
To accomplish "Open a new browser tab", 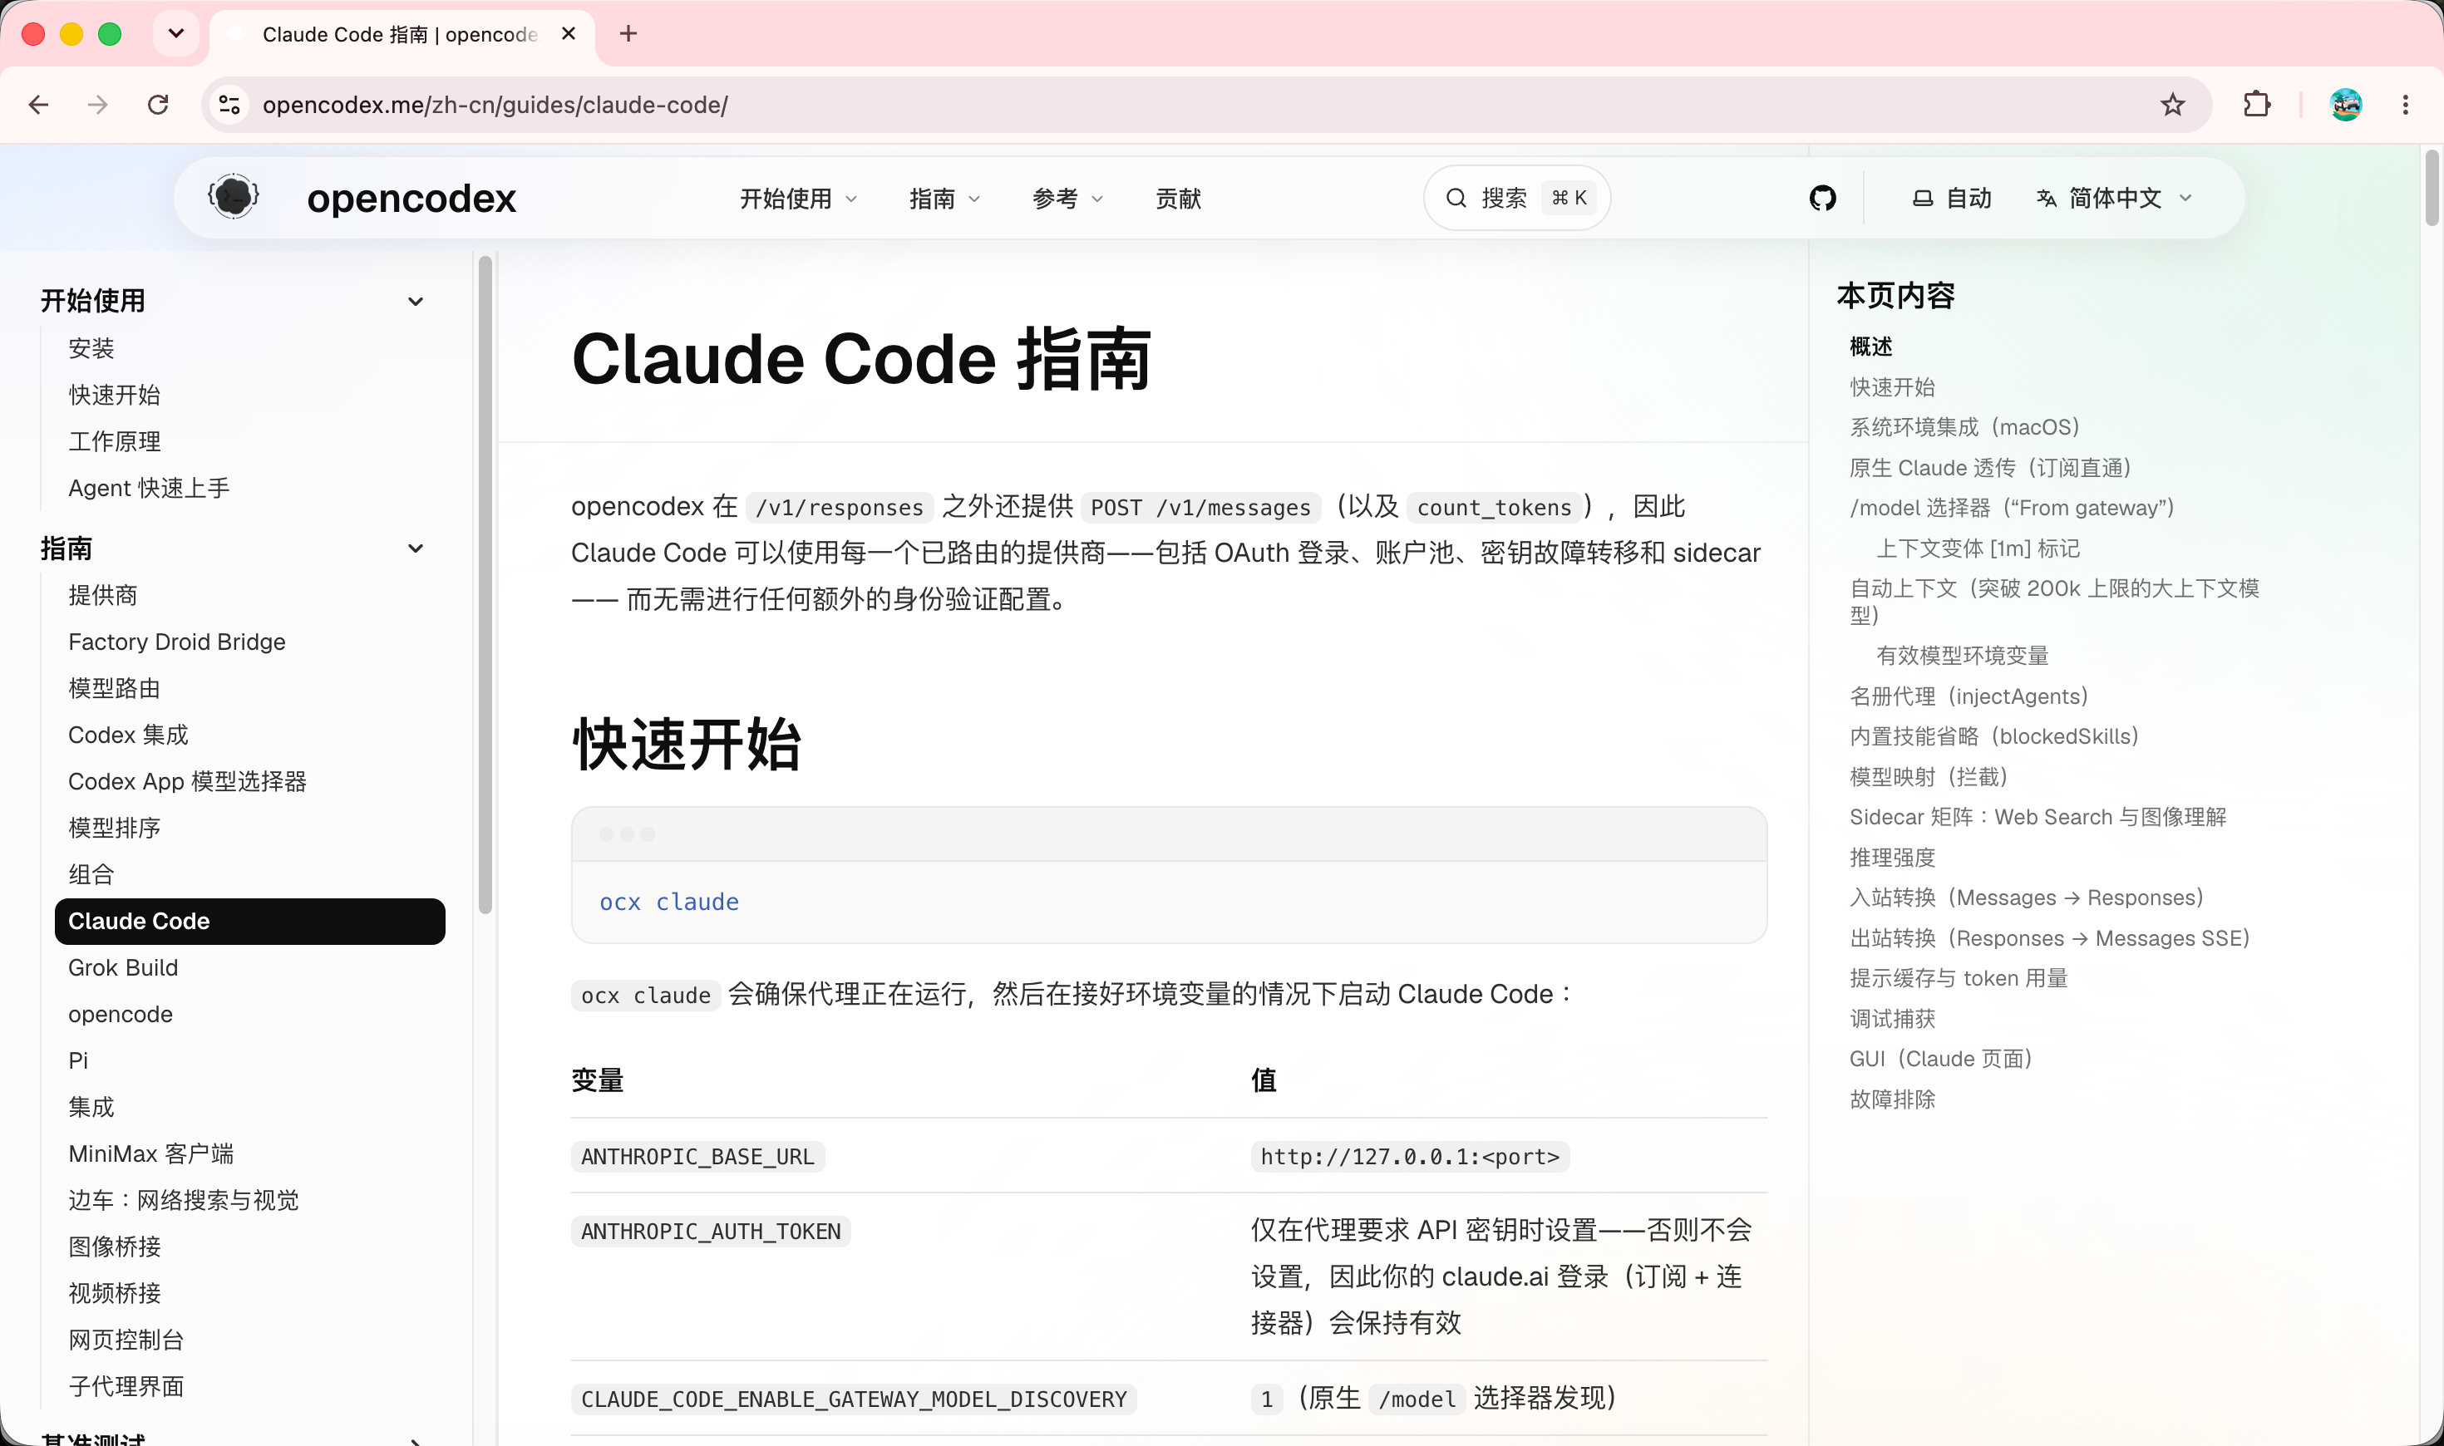I will [628, 34].
